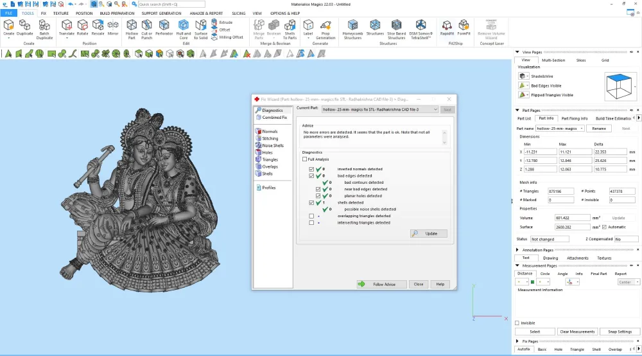642x356 pixels.
Task: Expand the Annotation Pages panel
Action: click(x=517, y=250)
